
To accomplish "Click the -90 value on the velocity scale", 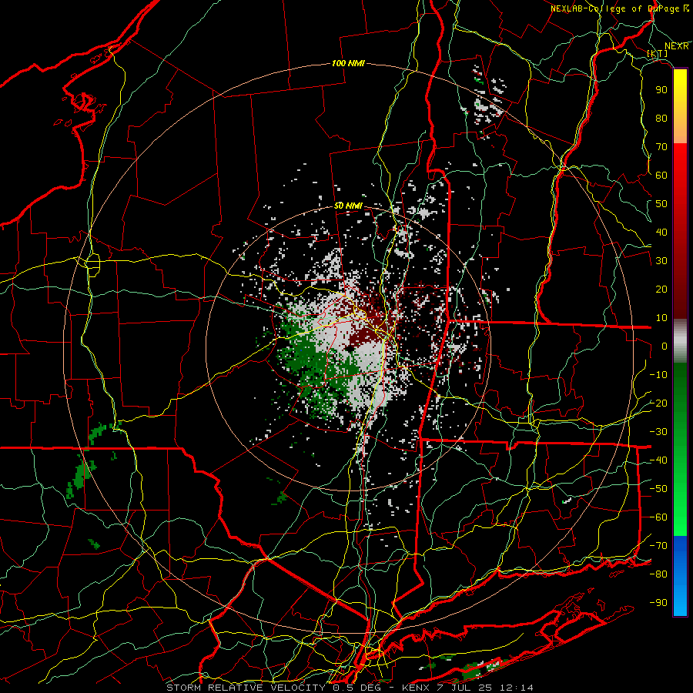I will (x=658, y=603).
